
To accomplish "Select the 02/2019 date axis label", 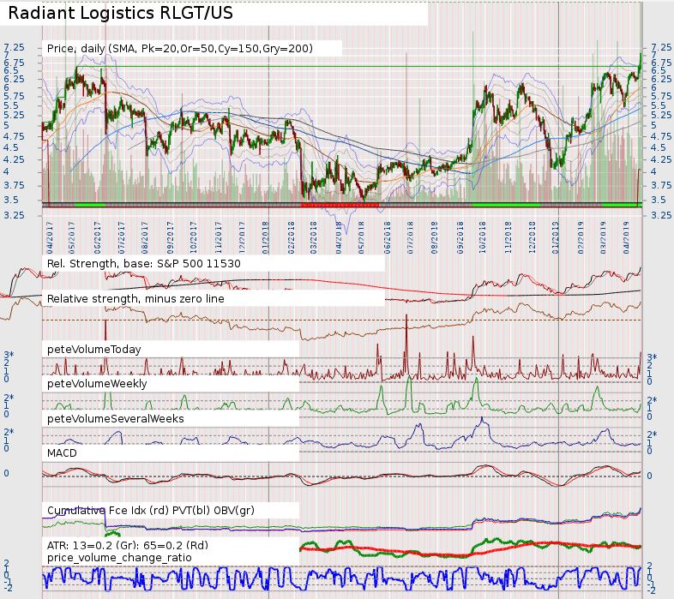I will [581, 237].
